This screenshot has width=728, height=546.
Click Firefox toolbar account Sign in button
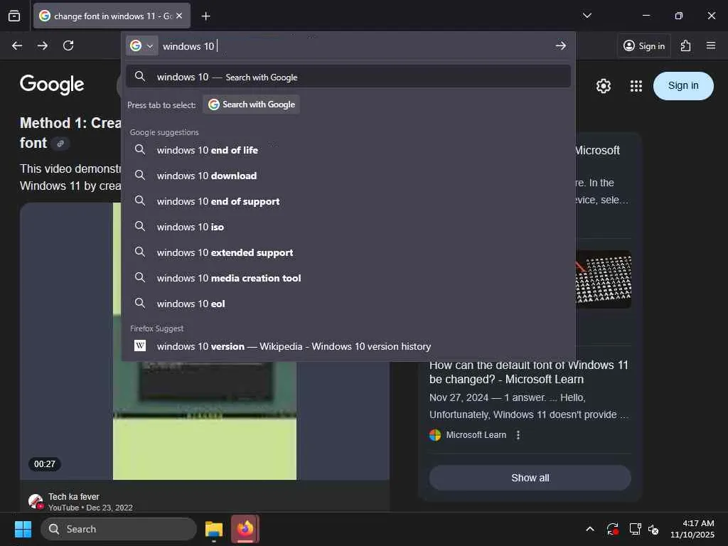[644, 45]
